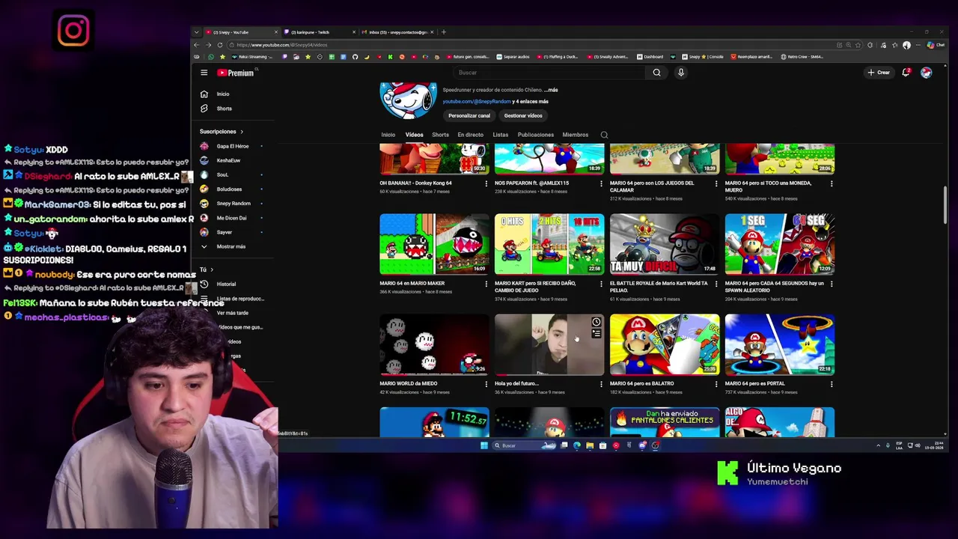Expand Mostrar más subscriptions

tap(231, 246)
